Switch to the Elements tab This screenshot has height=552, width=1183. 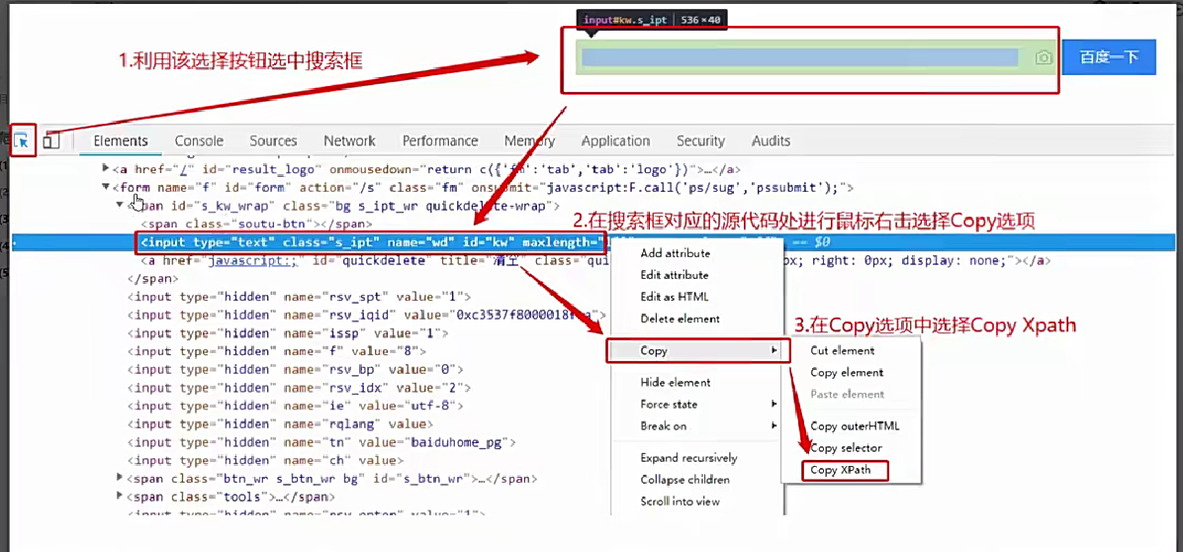pos(120,141)
